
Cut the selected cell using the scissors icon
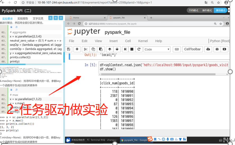coord(86,49)
